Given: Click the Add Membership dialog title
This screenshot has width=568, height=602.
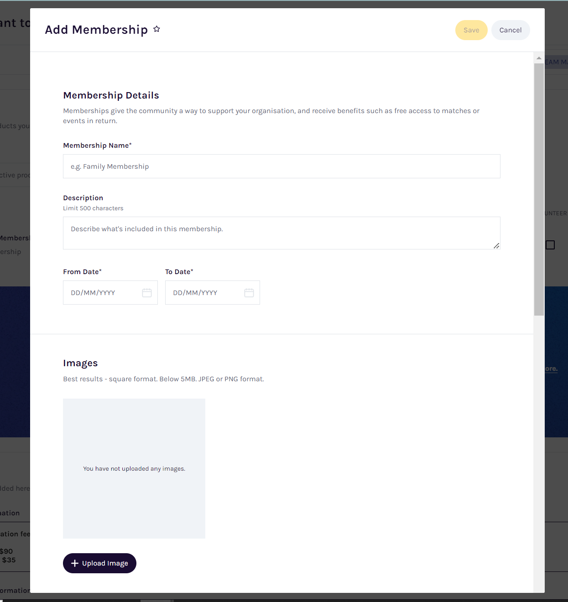Looking at the screenshot, I should click(x=96, y=30).
